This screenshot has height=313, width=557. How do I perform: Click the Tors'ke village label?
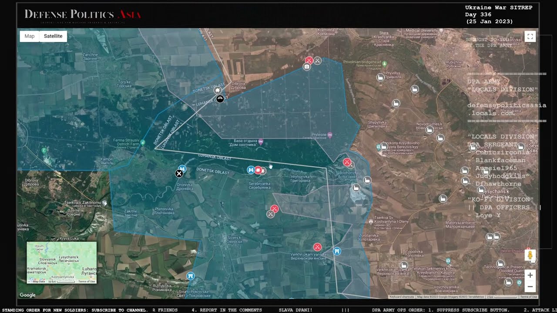[124, 84]
